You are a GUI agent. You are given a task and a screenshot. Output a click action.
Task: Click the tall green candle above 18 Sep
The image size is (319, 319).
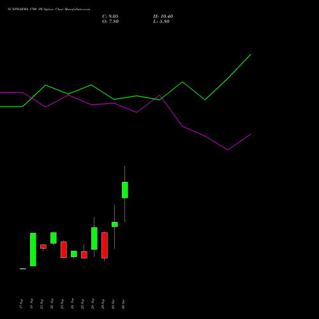(x=33, y=249)
